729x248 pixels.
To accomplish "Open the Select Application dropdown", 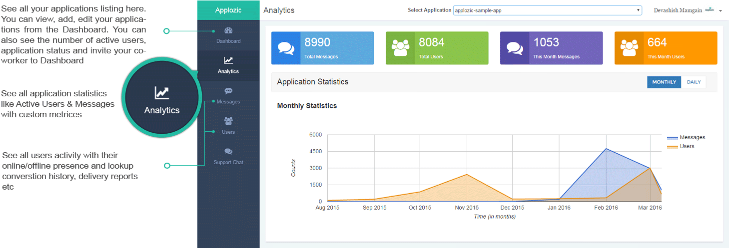I will click(548, 10).
